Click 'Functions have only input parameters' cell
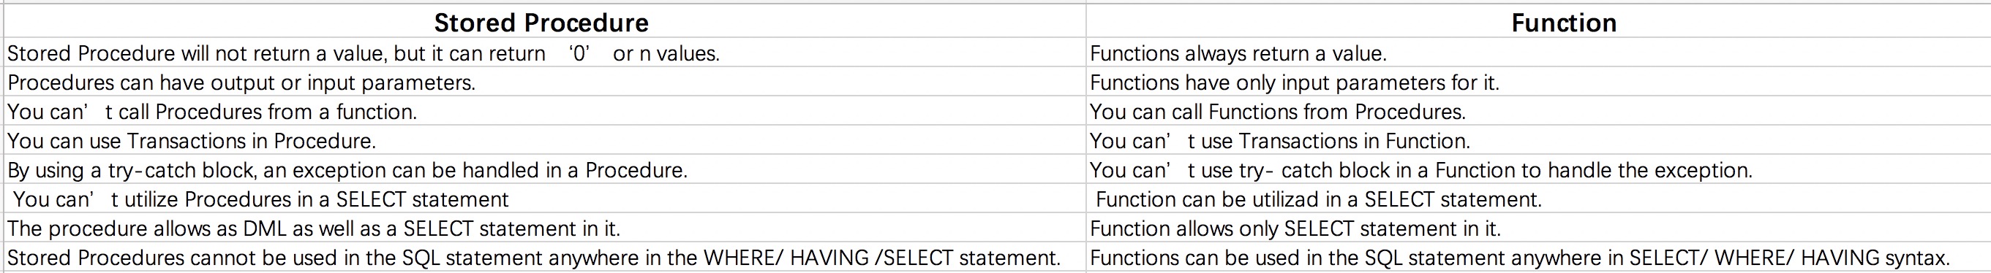Screen dimensions: 1991x273 pyautogui.click(x=1536, y=82)
